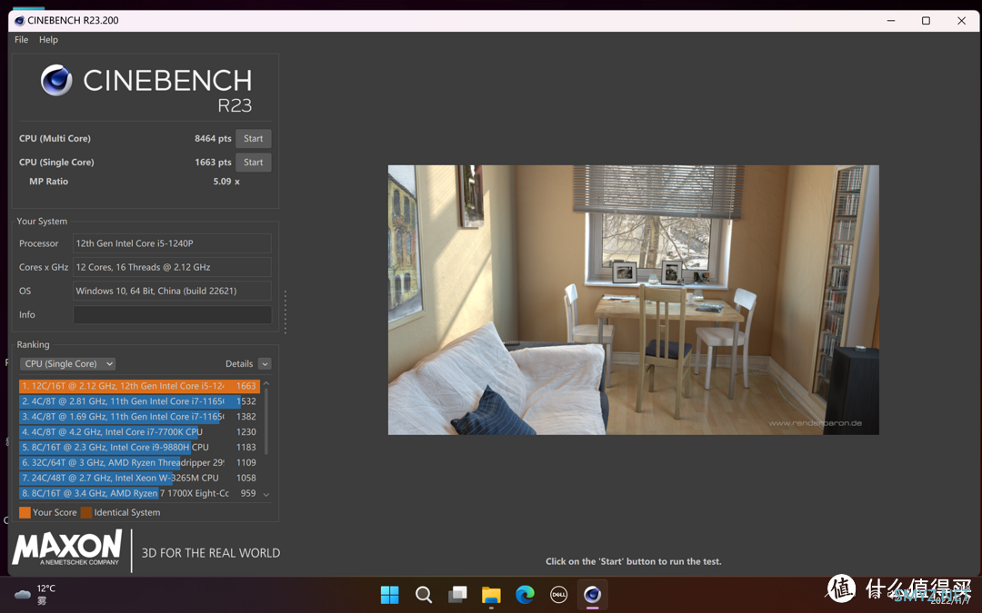Screen dimensions: 982x613
Task: Open File Explorer from taskbar
Action: pyautogui.click(x=491, y=594)
